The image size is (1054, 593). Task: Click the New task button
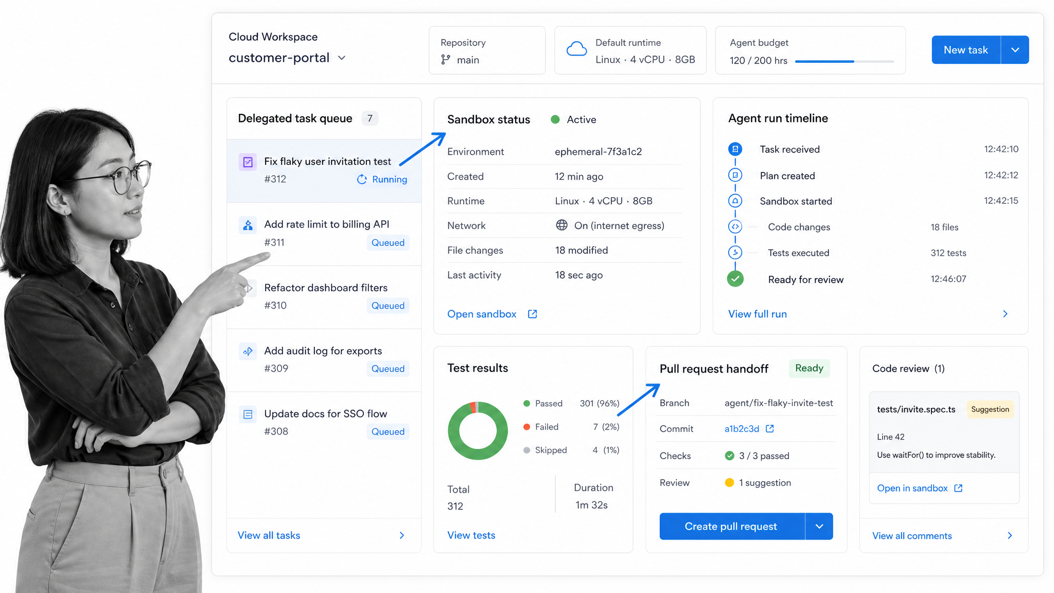966,50
